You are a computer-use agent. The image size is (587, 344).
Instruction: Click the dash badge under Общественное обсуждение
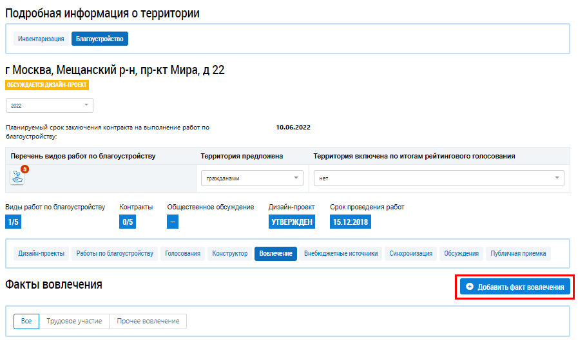point(173,222)
